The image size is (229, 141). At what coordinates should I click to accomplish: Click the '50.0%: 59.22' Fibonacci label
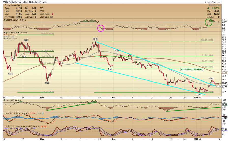tap(208, 61)
